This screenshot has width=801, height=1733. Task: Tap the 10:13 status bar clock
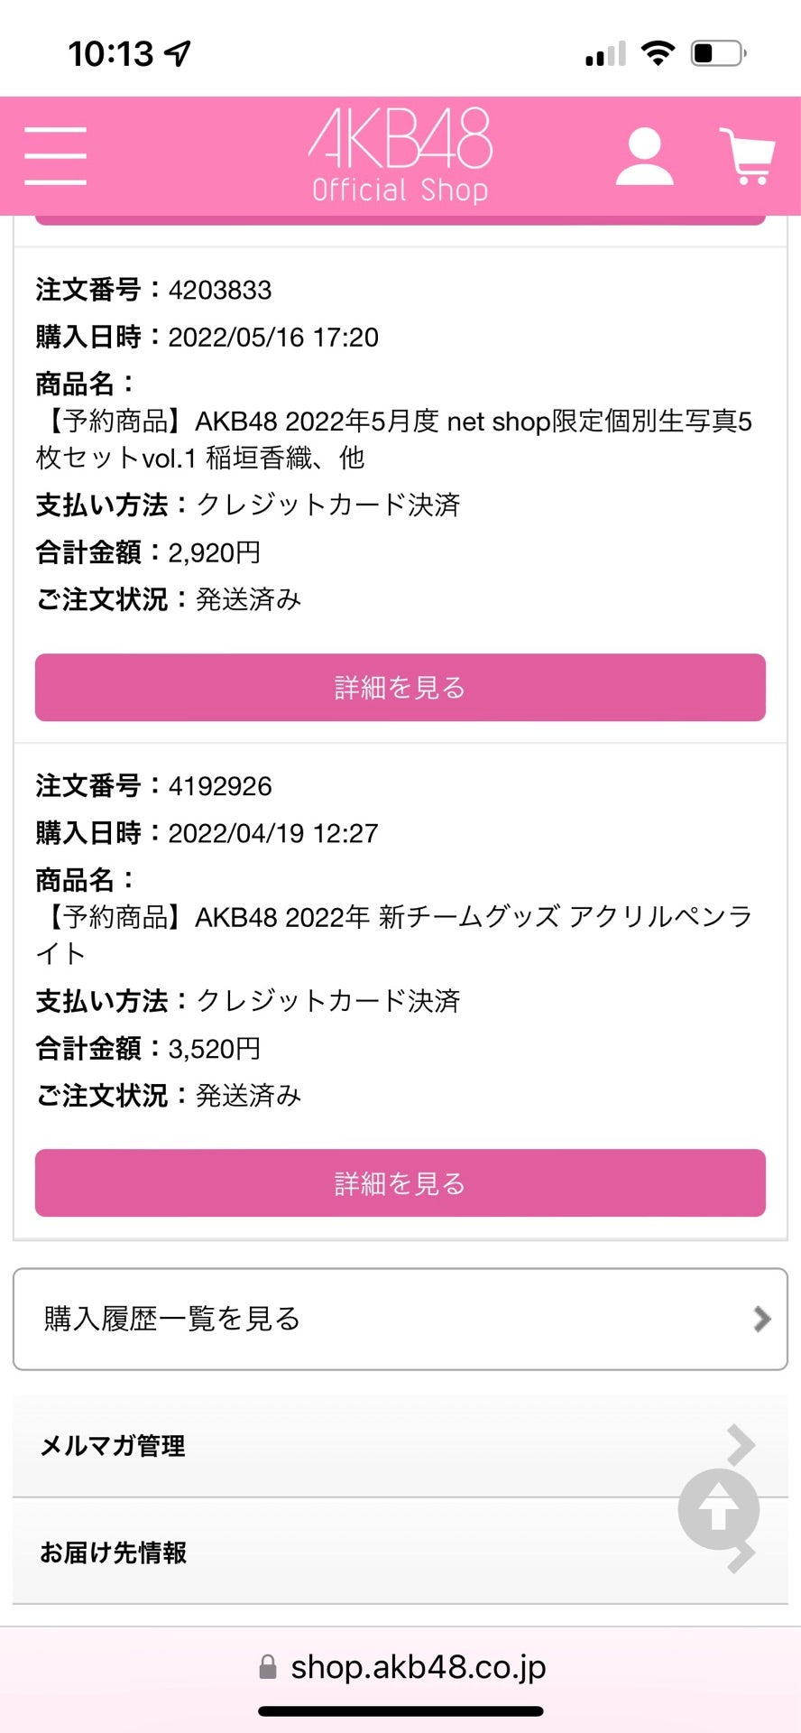[112, 54]
